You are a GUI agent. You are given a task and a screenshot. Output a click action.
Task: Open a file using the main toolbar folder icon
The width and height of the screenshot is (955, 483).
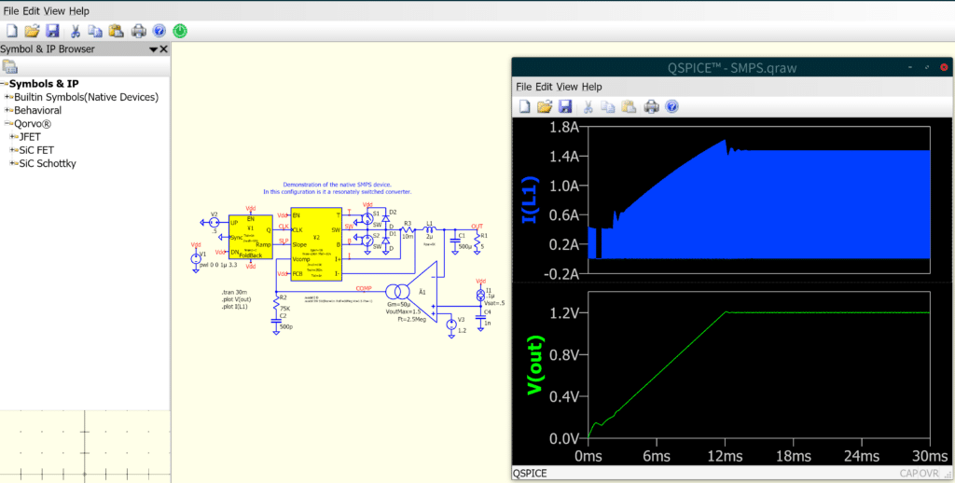pos(32,31)
